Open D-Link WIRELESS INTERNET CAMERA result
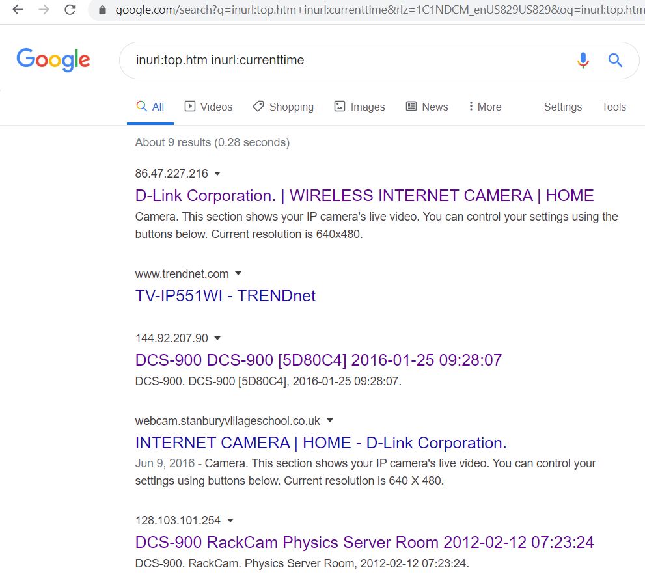Viewport: 645px width, 583px height. click(364, 195)
